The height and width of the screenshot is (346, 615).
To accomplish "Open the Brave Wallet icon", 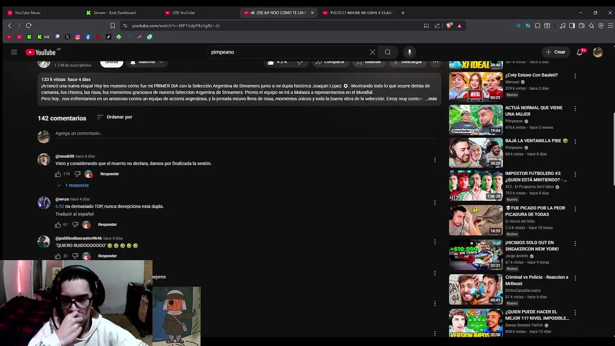I will [x=581, y=25].
